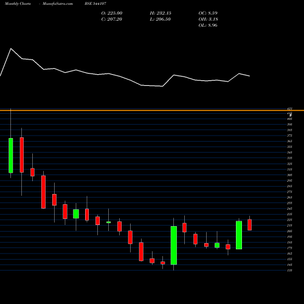This screenshot has height=304, width=304.
Task: Click the close value "C: 207.20"
Action: (112, 19)
